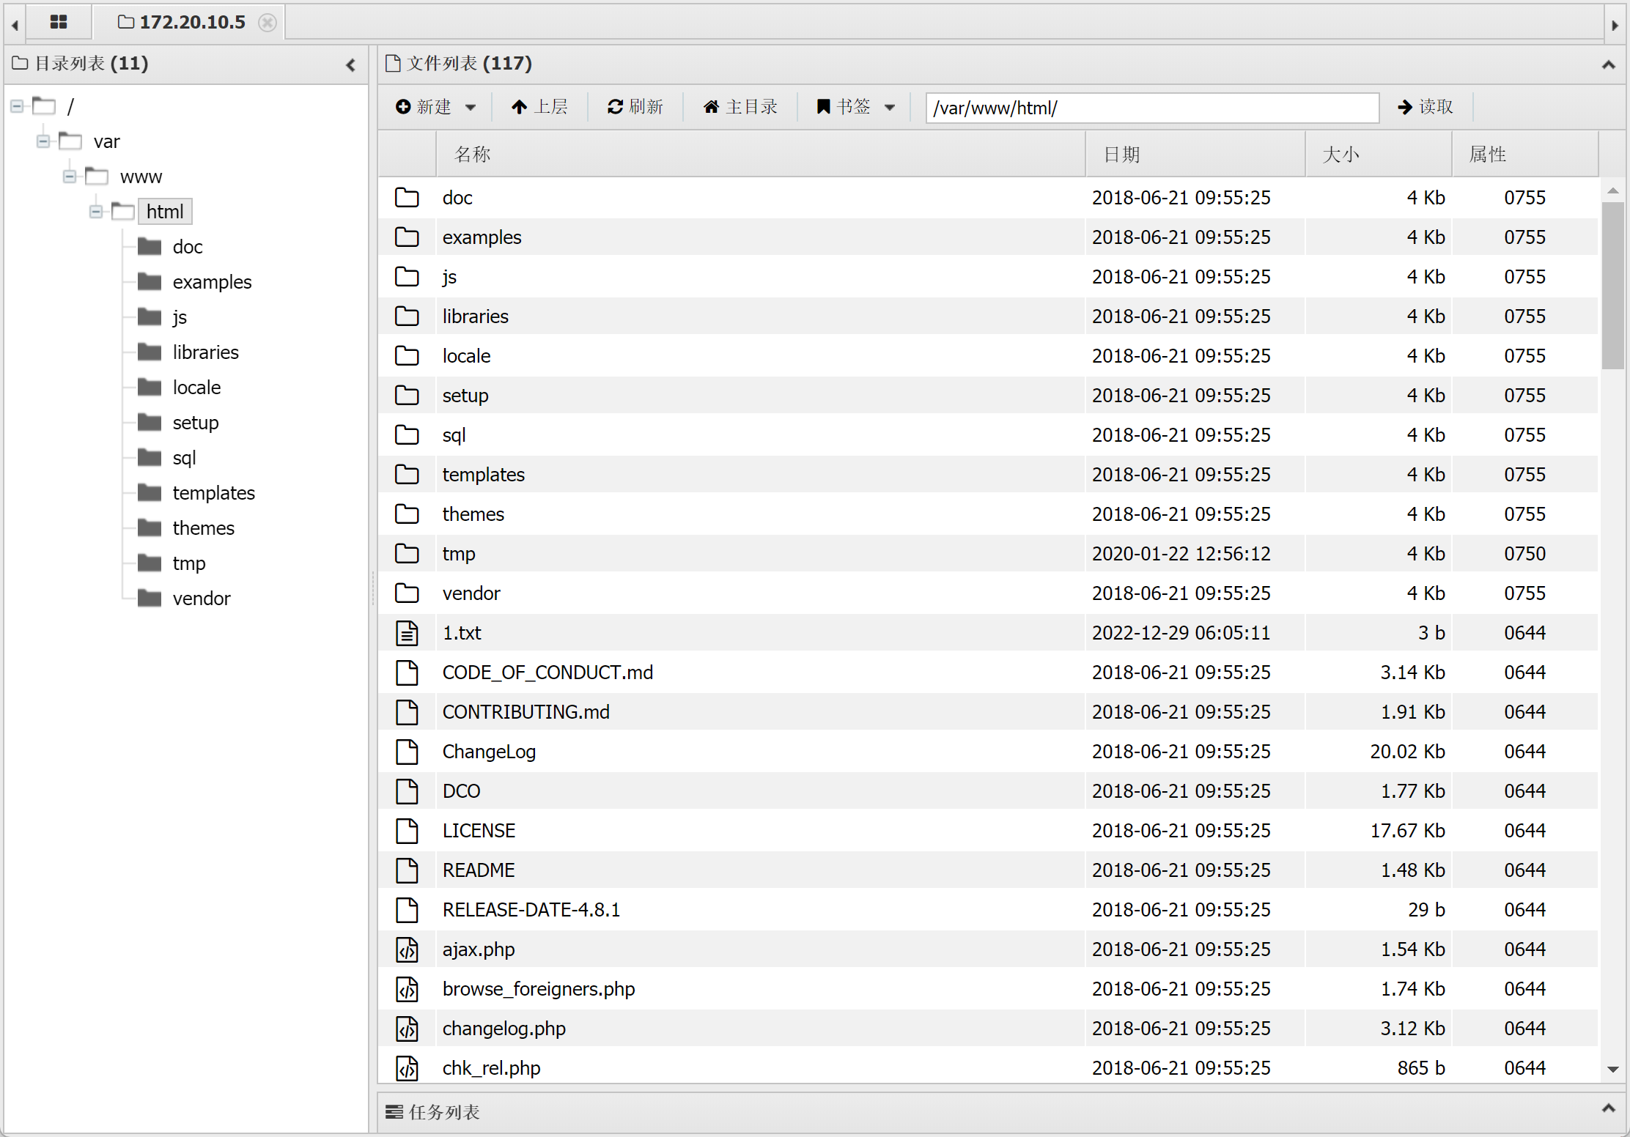Open the new (新建) dropdown menu
Screen dimensions: 1630x1137
tap(435, 107)
